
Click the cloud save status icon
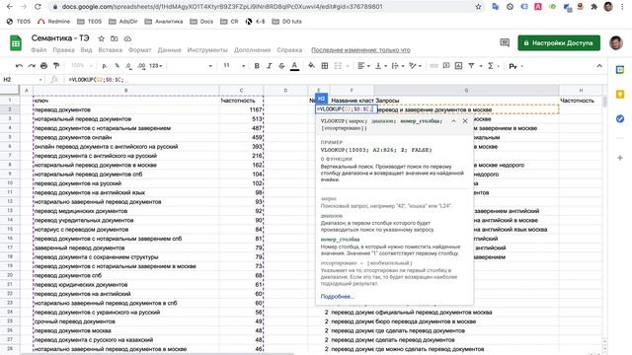tap(127, 38)
